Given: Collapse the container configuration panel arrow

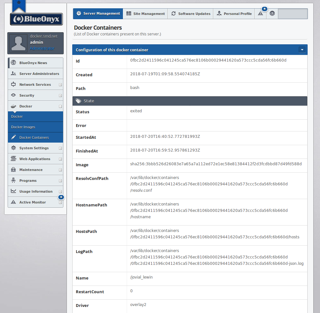Looking at the screenshot, I should tap(302, 50).
